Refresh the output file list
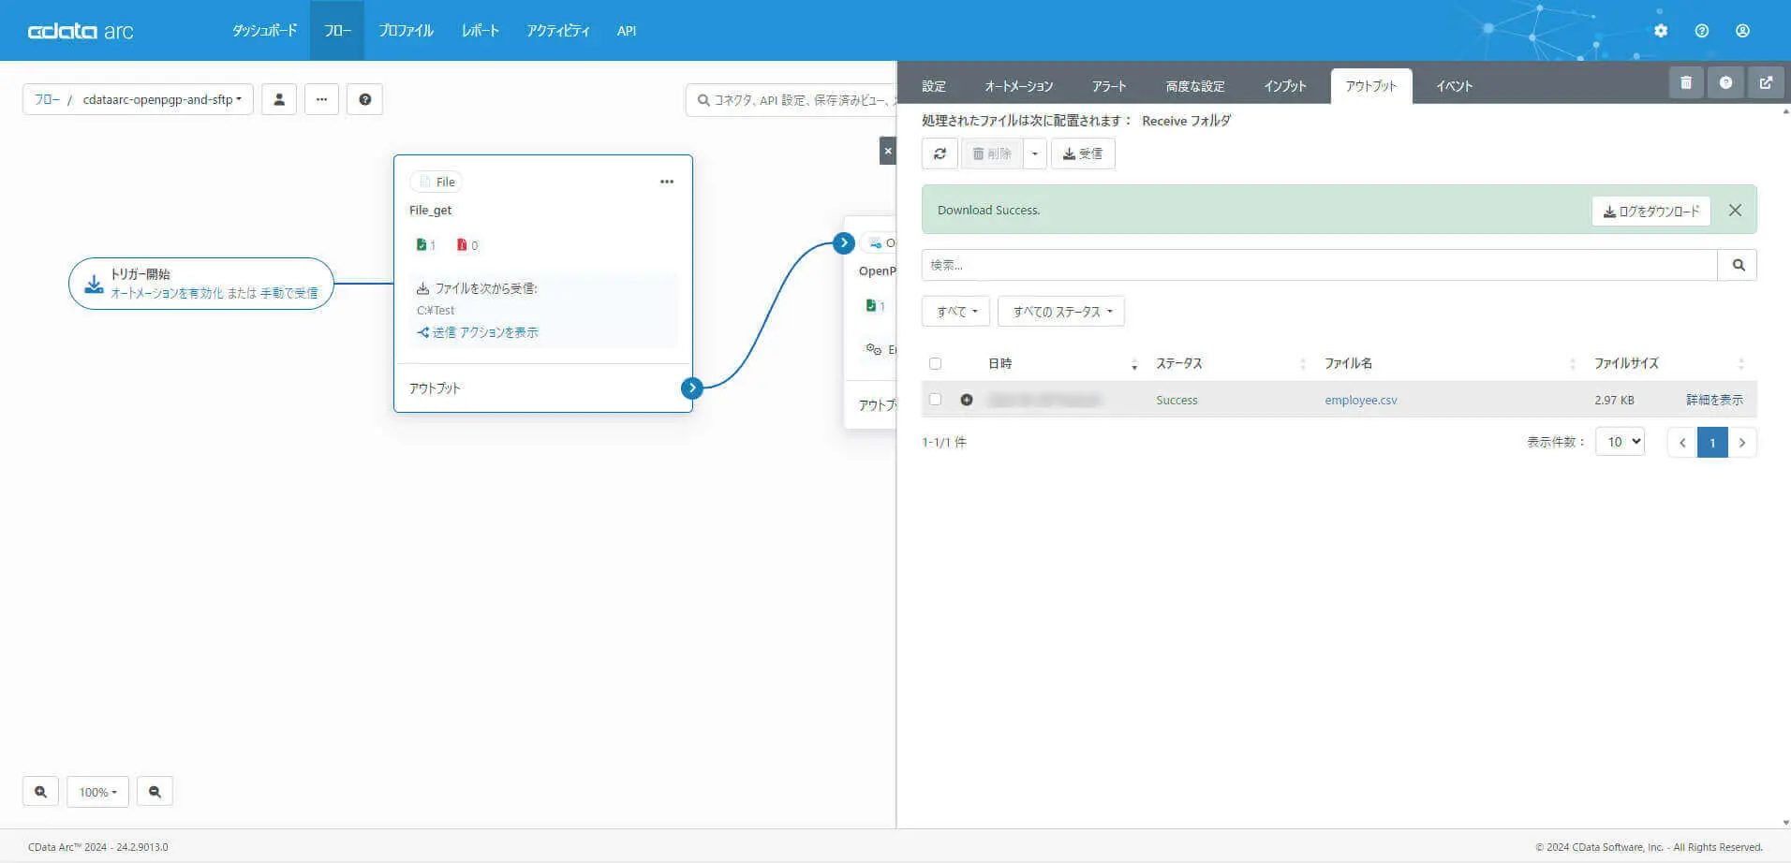This screenshot has width=1791, height=863. click(940, 154)
